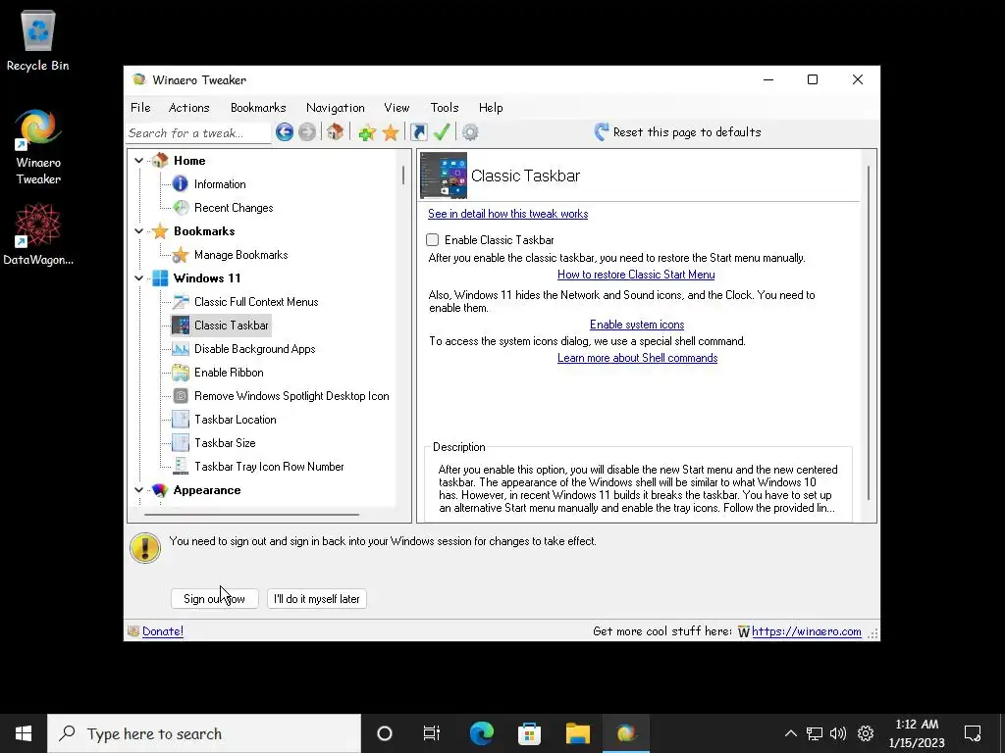Open Microsoft Store from the taskbar

tap(529, 733)
